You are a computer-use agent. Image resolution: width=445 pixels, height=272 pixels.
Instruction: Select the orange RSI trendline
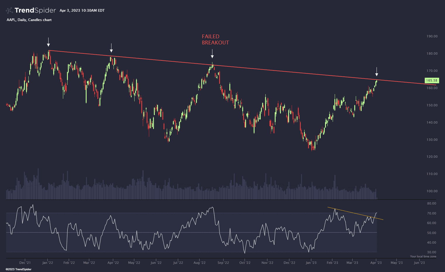(x=355, y=214)
